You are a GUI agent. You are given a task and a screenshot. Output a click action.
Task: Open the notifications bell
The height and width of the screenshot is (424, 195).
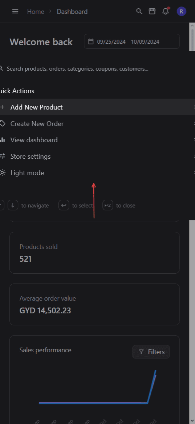165,11
